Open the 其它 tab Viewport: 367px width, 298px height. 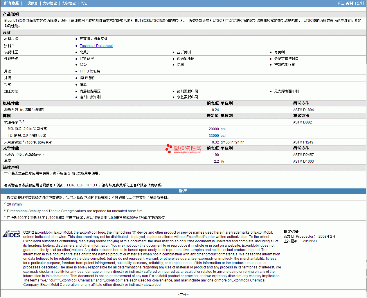tap(84, 3)
